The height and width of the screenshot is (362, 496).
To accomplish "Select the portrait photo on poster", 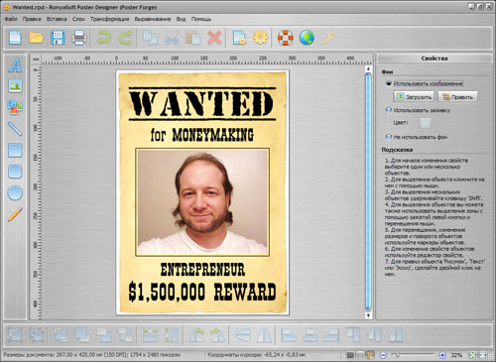I will click(202, 202).
